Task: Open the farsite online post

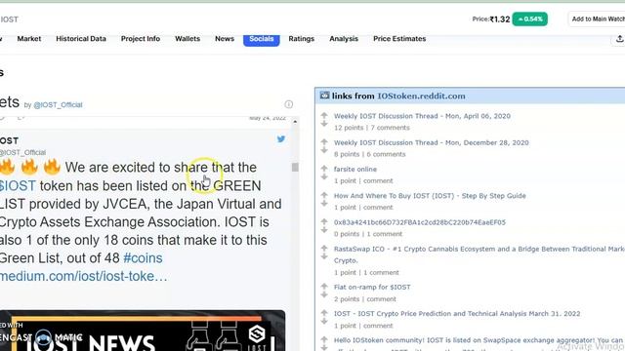Action: click(x=355, y=169)
